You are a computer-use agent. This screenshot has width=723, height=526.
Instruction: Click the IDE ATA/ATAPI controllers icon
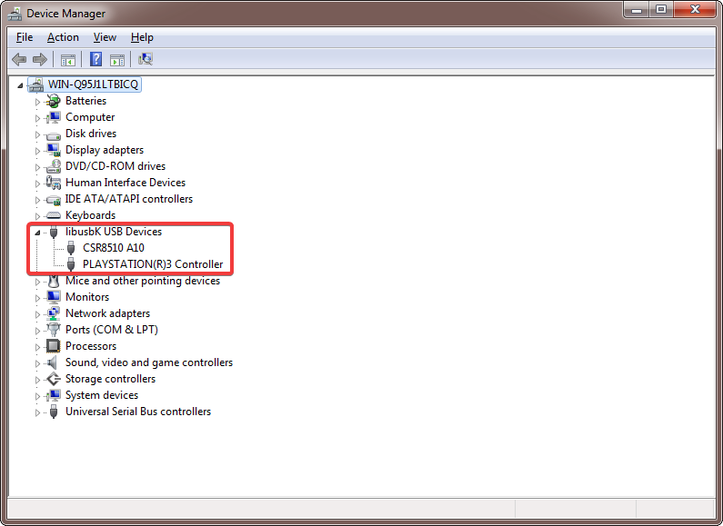pos(54,200)
